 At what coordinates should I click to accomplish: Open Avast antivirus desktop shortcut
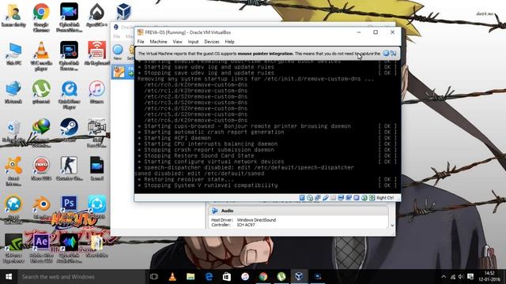pyautogui.click(x=13, y=171)
